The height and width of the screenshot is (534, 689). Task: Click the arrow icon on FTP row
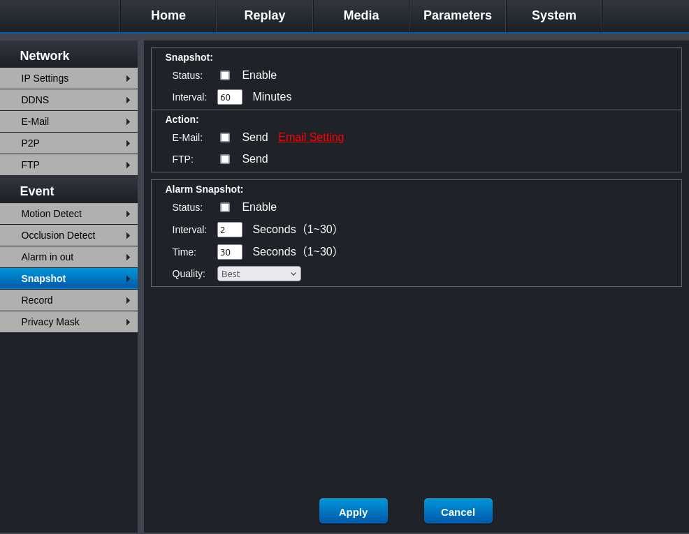point(128,165)
